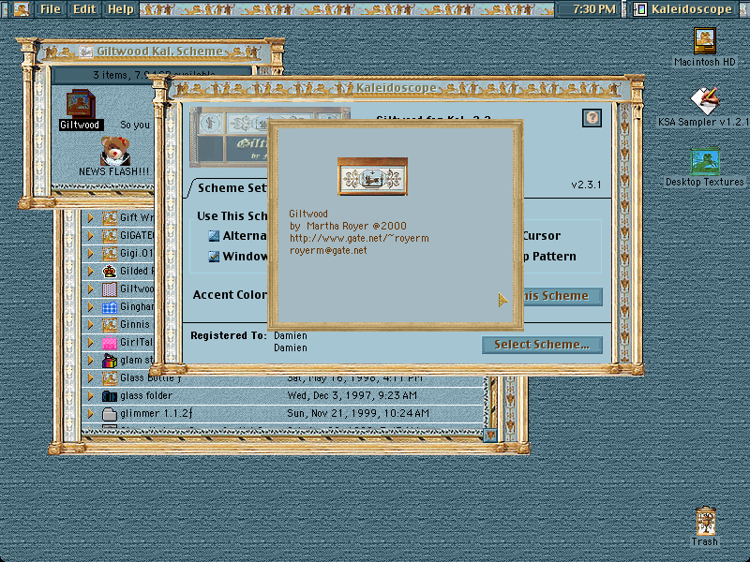Click the Kaleidoscope help question mark button
Image resolution: width=750 pixels, height=562 pixels.
point(592,118)
